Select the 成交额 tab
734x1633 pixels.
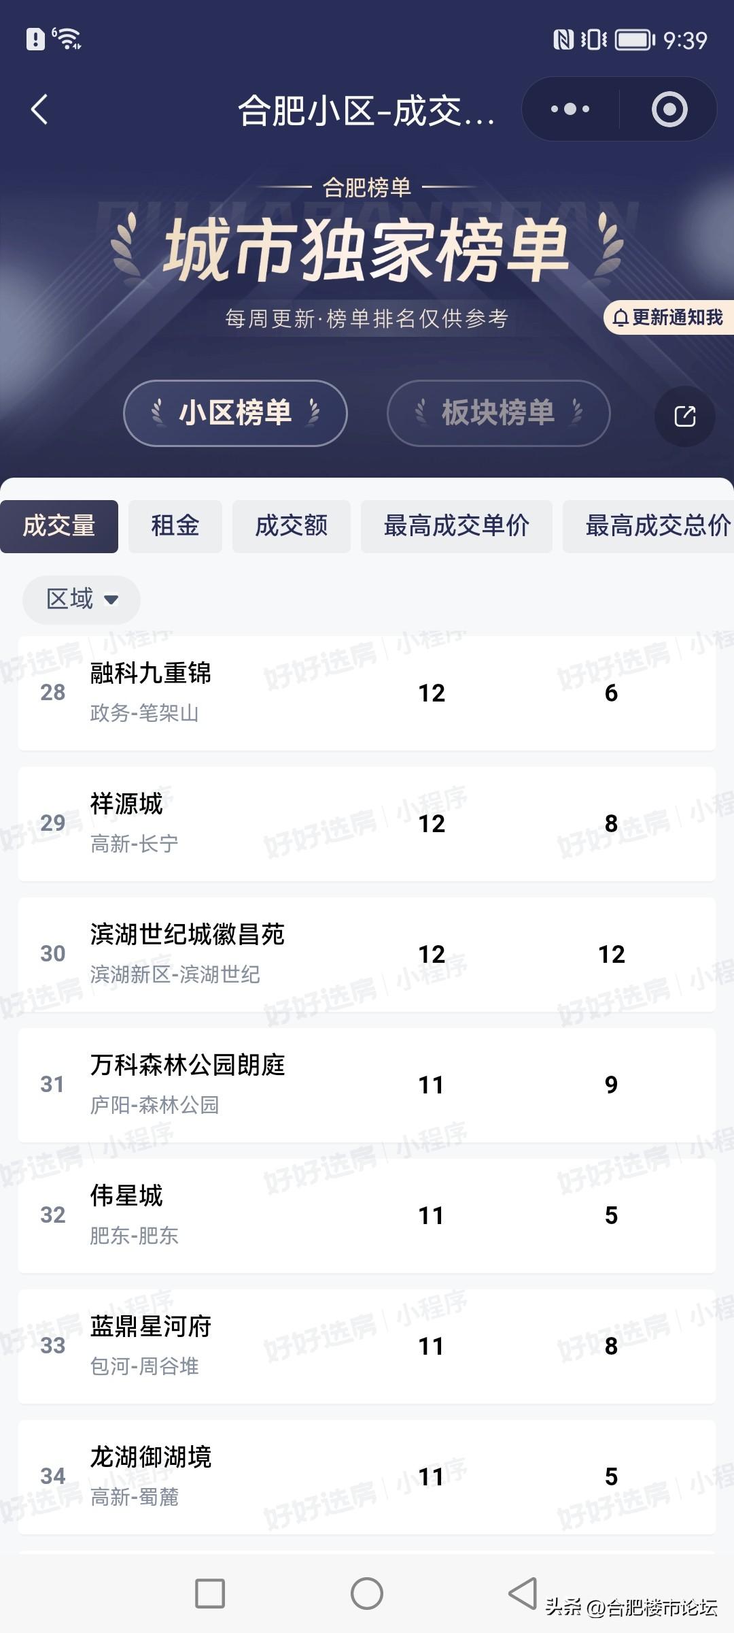(292, 526)
